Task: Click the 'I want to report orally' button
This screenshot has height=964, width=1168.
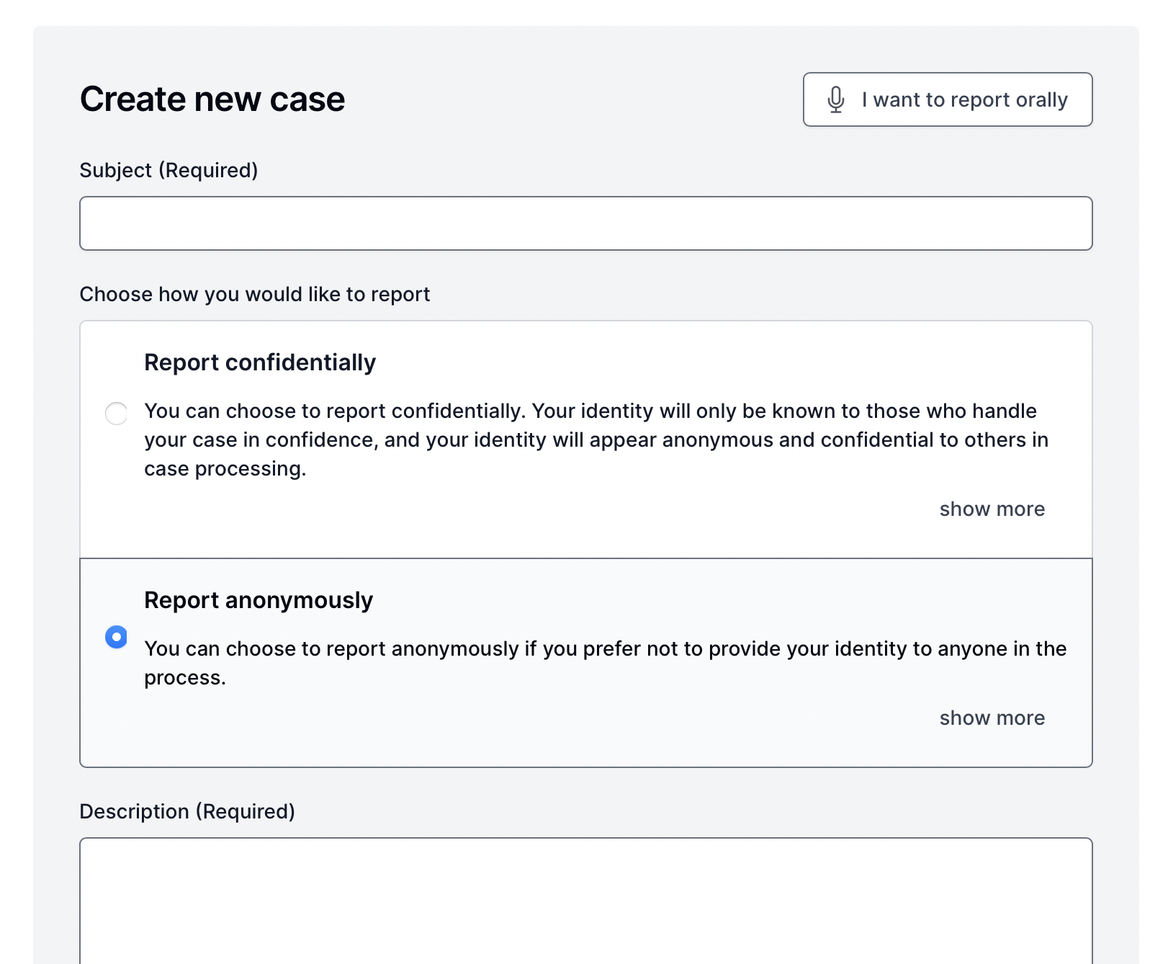Action: click(x=948, y=99)
